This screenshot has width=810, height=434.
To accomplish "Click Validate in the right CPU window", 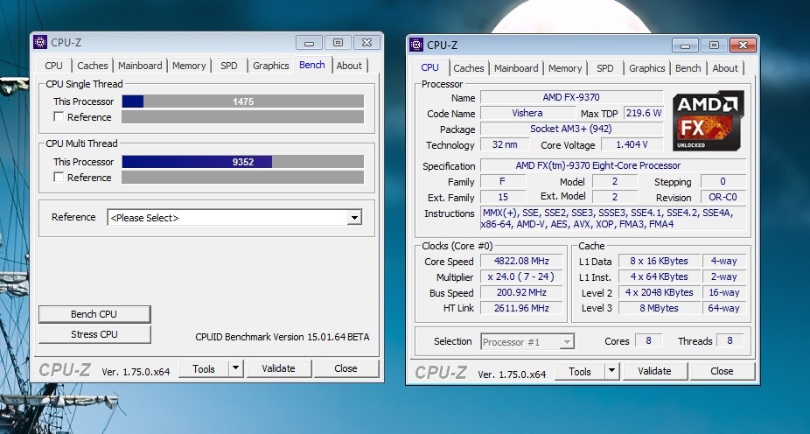I will [x=654, y=371].
